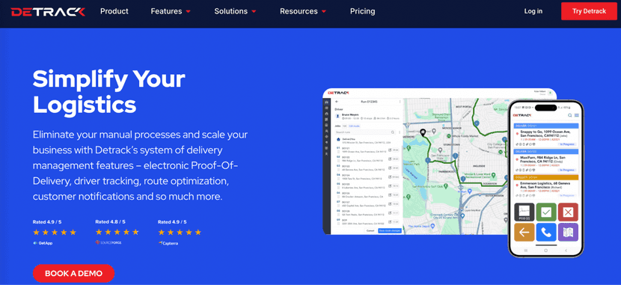Tap the green checkmark tile on phone
Viewport: 621px width, 285px height.
coord(546,212)
